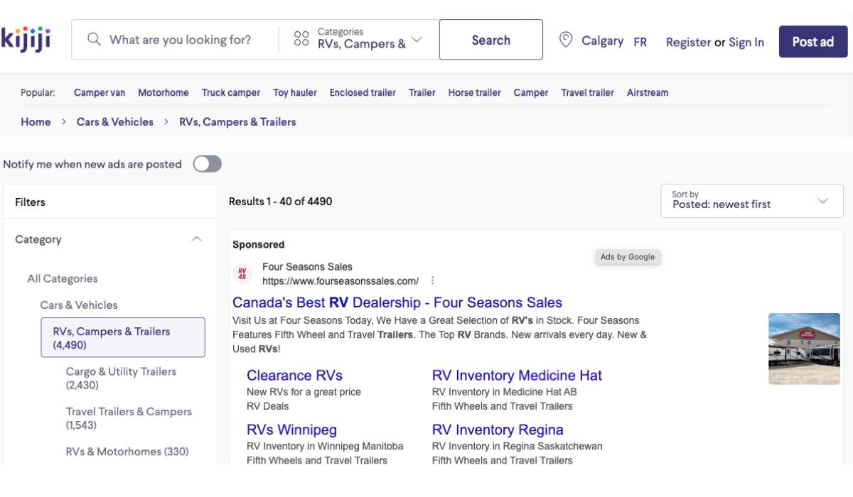Filter by RVs & Motorhomes (330)

[x=127, y=452]
